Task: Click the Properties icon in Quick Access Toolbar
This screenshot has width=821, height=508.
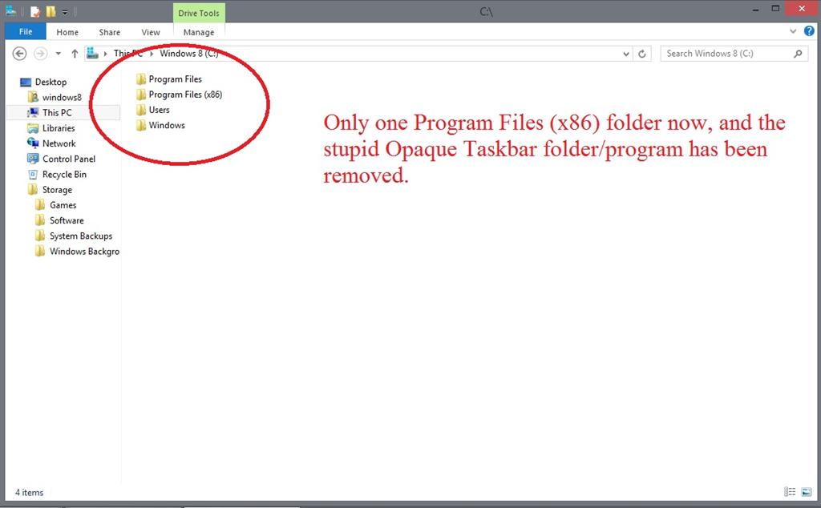Action: (x=34, y=11)
